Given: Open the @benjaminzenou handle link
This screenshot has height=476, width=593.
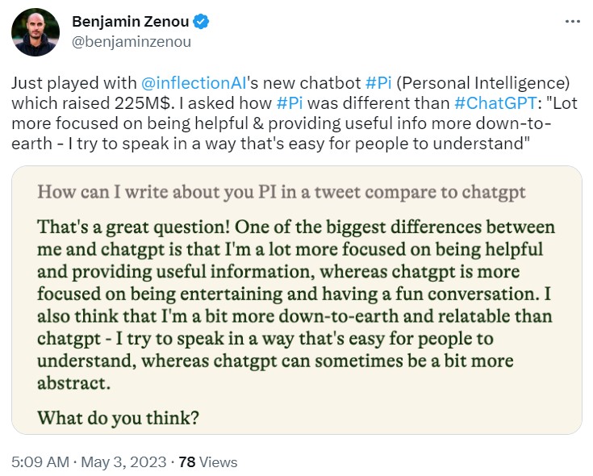Looking at the screenshot, I should tap(132, 41).
